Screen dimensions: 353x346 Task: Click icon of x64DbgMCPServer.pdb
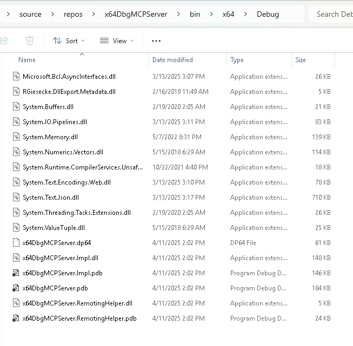coord(16,288)
